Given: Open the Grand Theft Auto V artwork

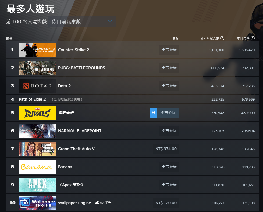Looking at the screenshot, I should coord(37,149).
